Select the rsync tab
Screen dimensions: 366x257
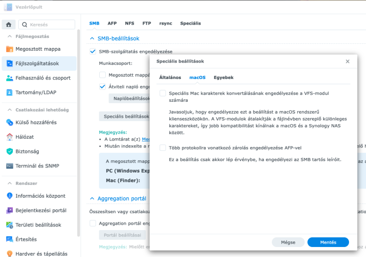[166, 23]
